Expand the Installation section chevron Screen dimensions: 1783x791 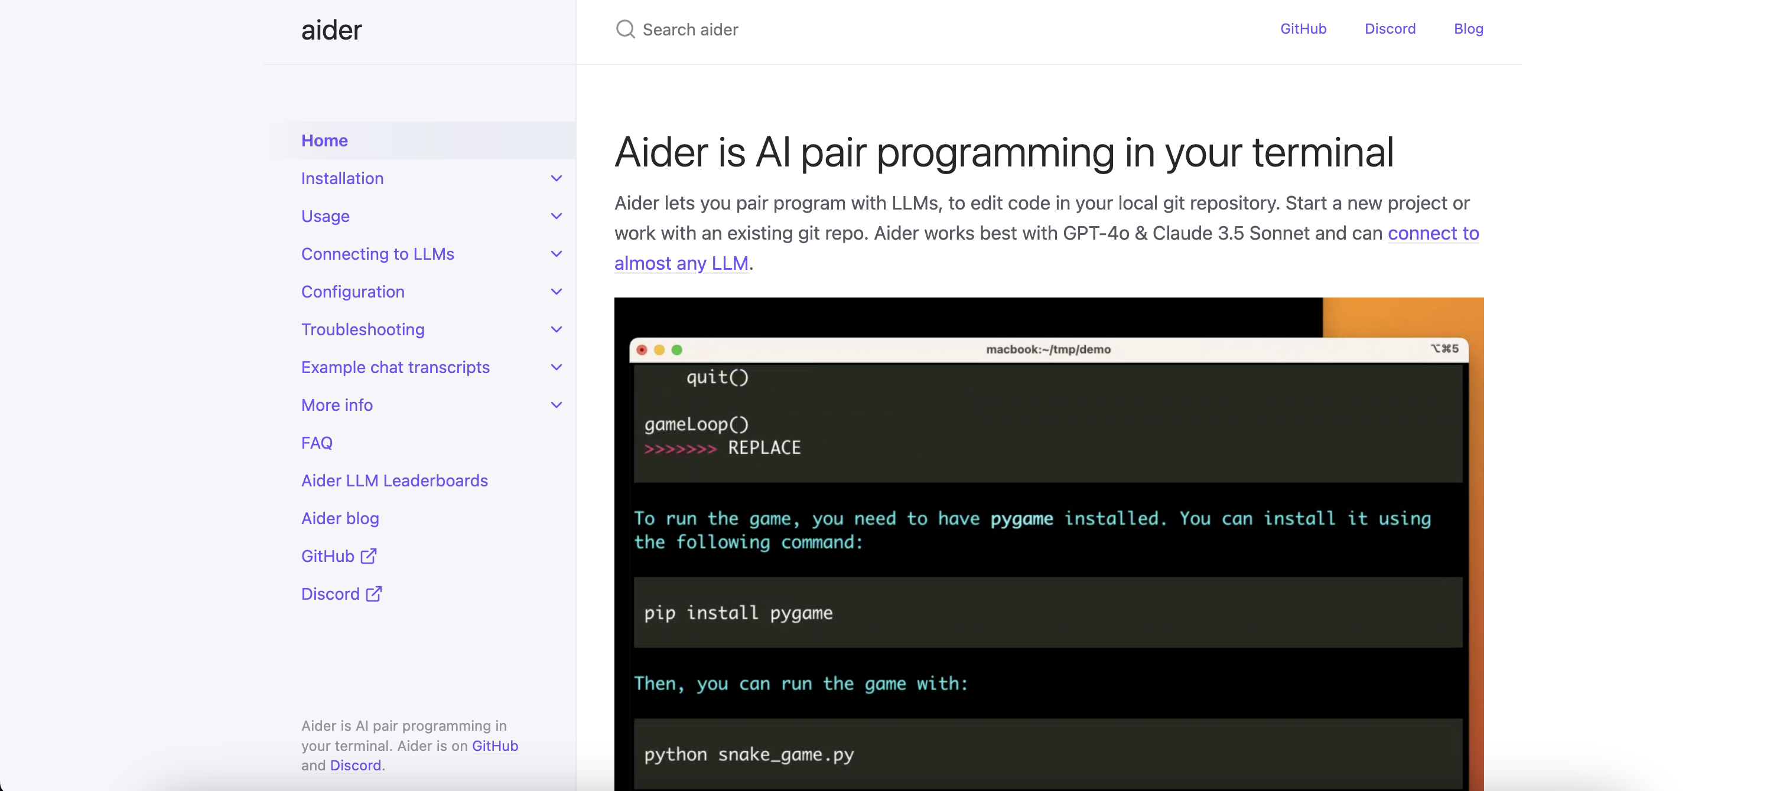pos(557,178)
